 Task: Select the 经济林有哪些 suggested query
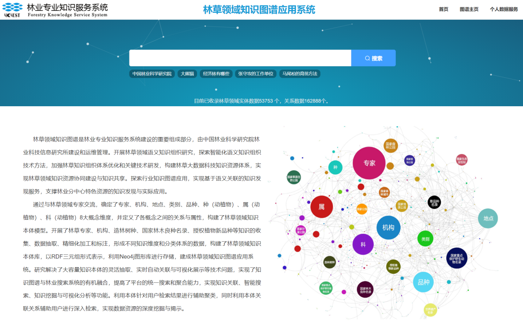pyautogui.click(x=216, y=74)
